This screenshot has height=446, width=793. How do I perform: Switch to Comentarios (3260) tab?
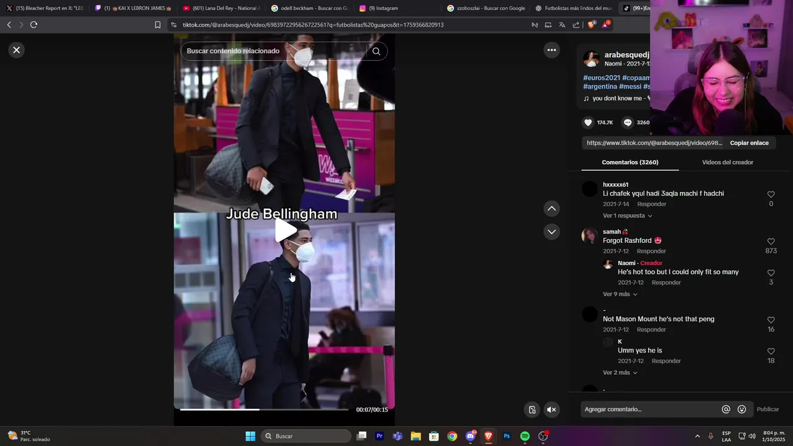(x=630, y=162)
